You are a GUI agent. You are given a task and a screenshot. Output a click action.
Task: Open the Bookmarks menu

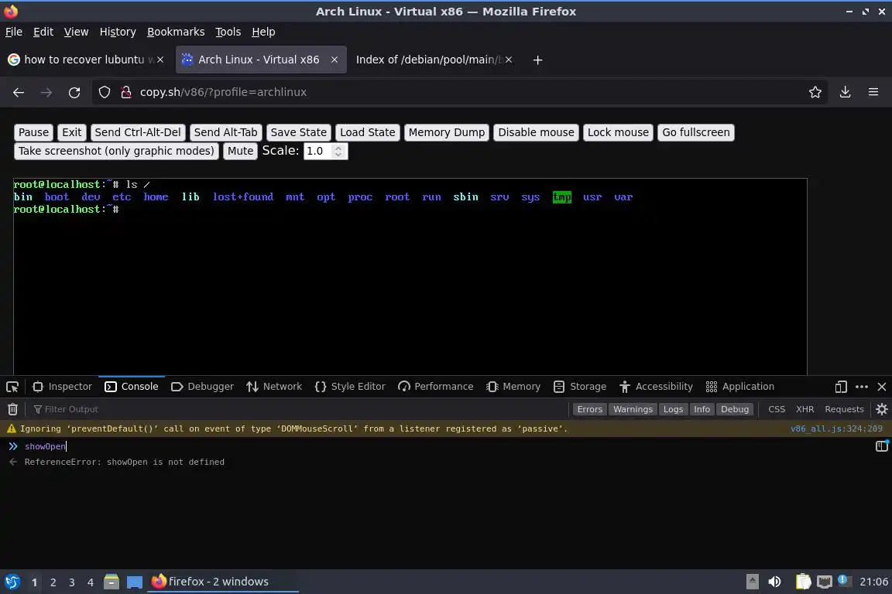[x=176, y=32]
